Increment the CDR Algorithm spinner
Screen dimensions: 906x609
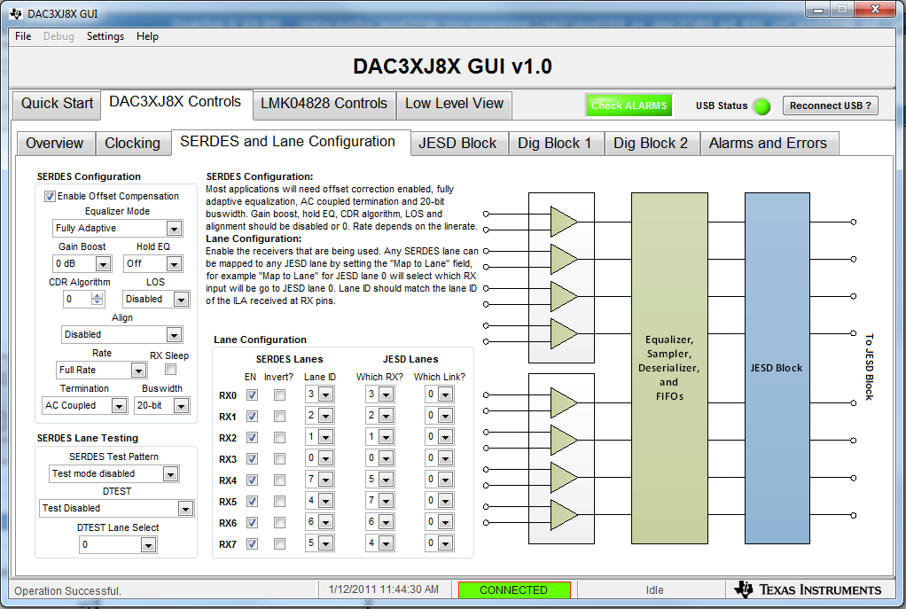[x=98, y=296]
